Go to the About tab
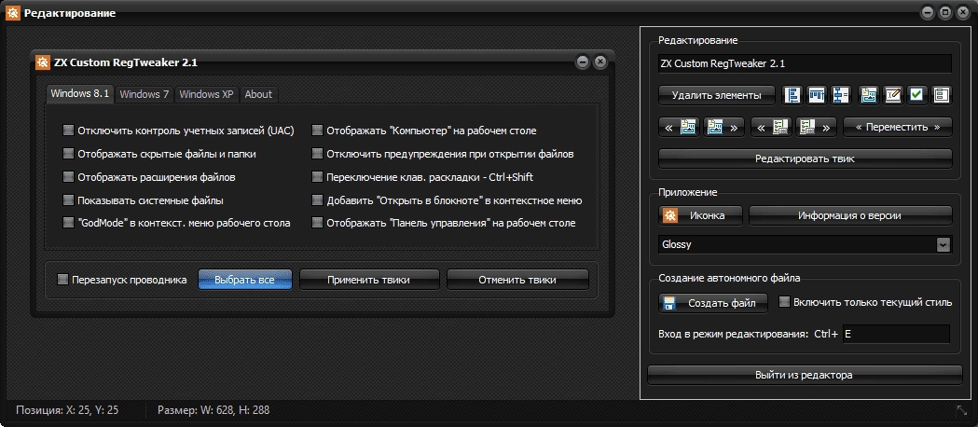The width and height of the screenshot is (978, 427). pos(258,95)
